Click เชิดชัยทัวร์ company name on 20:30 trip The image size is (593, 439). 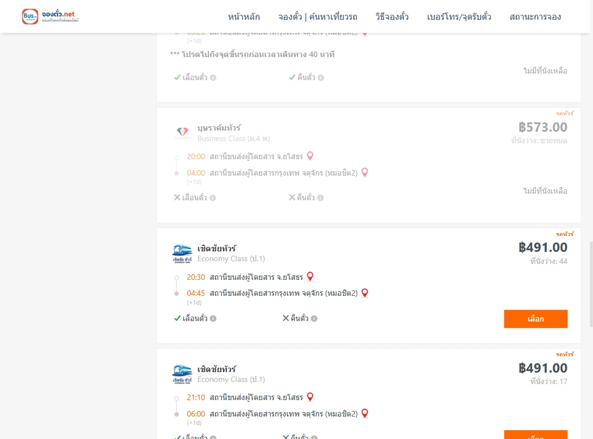[217, 249]
